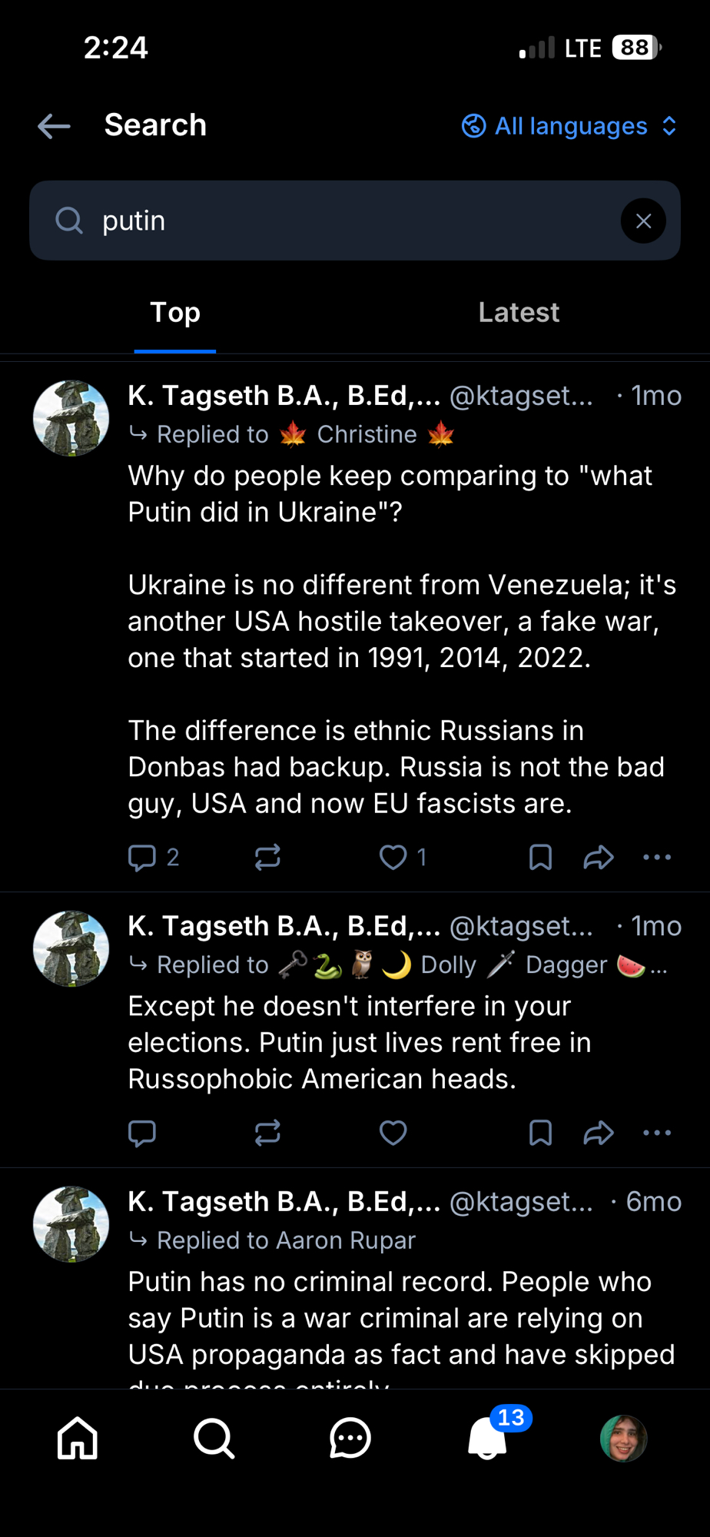Viewport: 710px width, 1537px height.
Task: Open the All languages dropdown
Action: pyautogui.click(x=569, y=126)
